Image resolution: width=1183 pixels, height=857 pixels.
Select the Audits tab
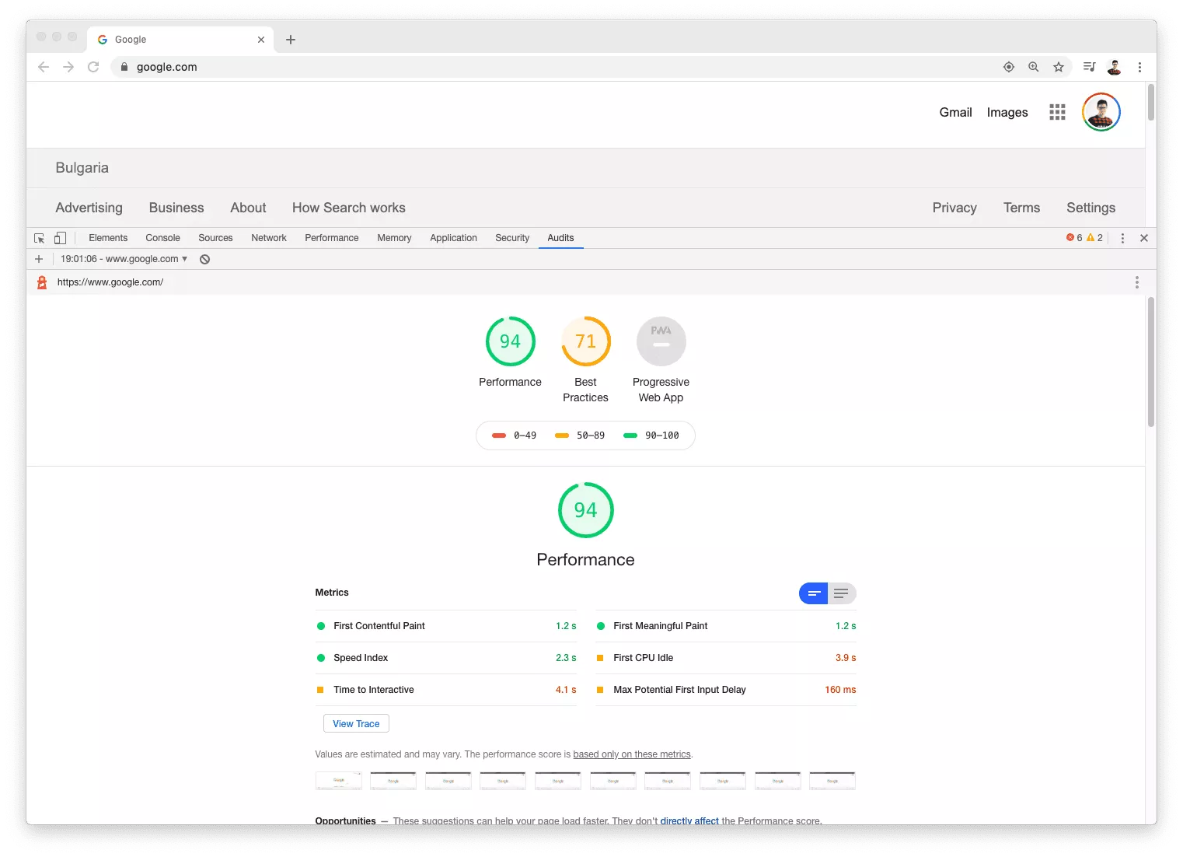[x=560, y=238]
